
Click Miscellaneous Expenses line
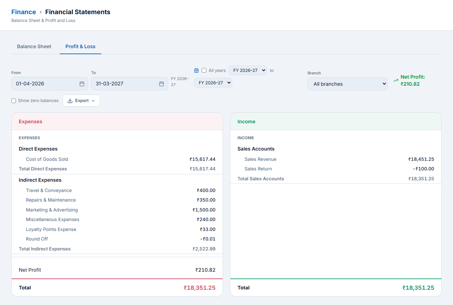[117, 220]
